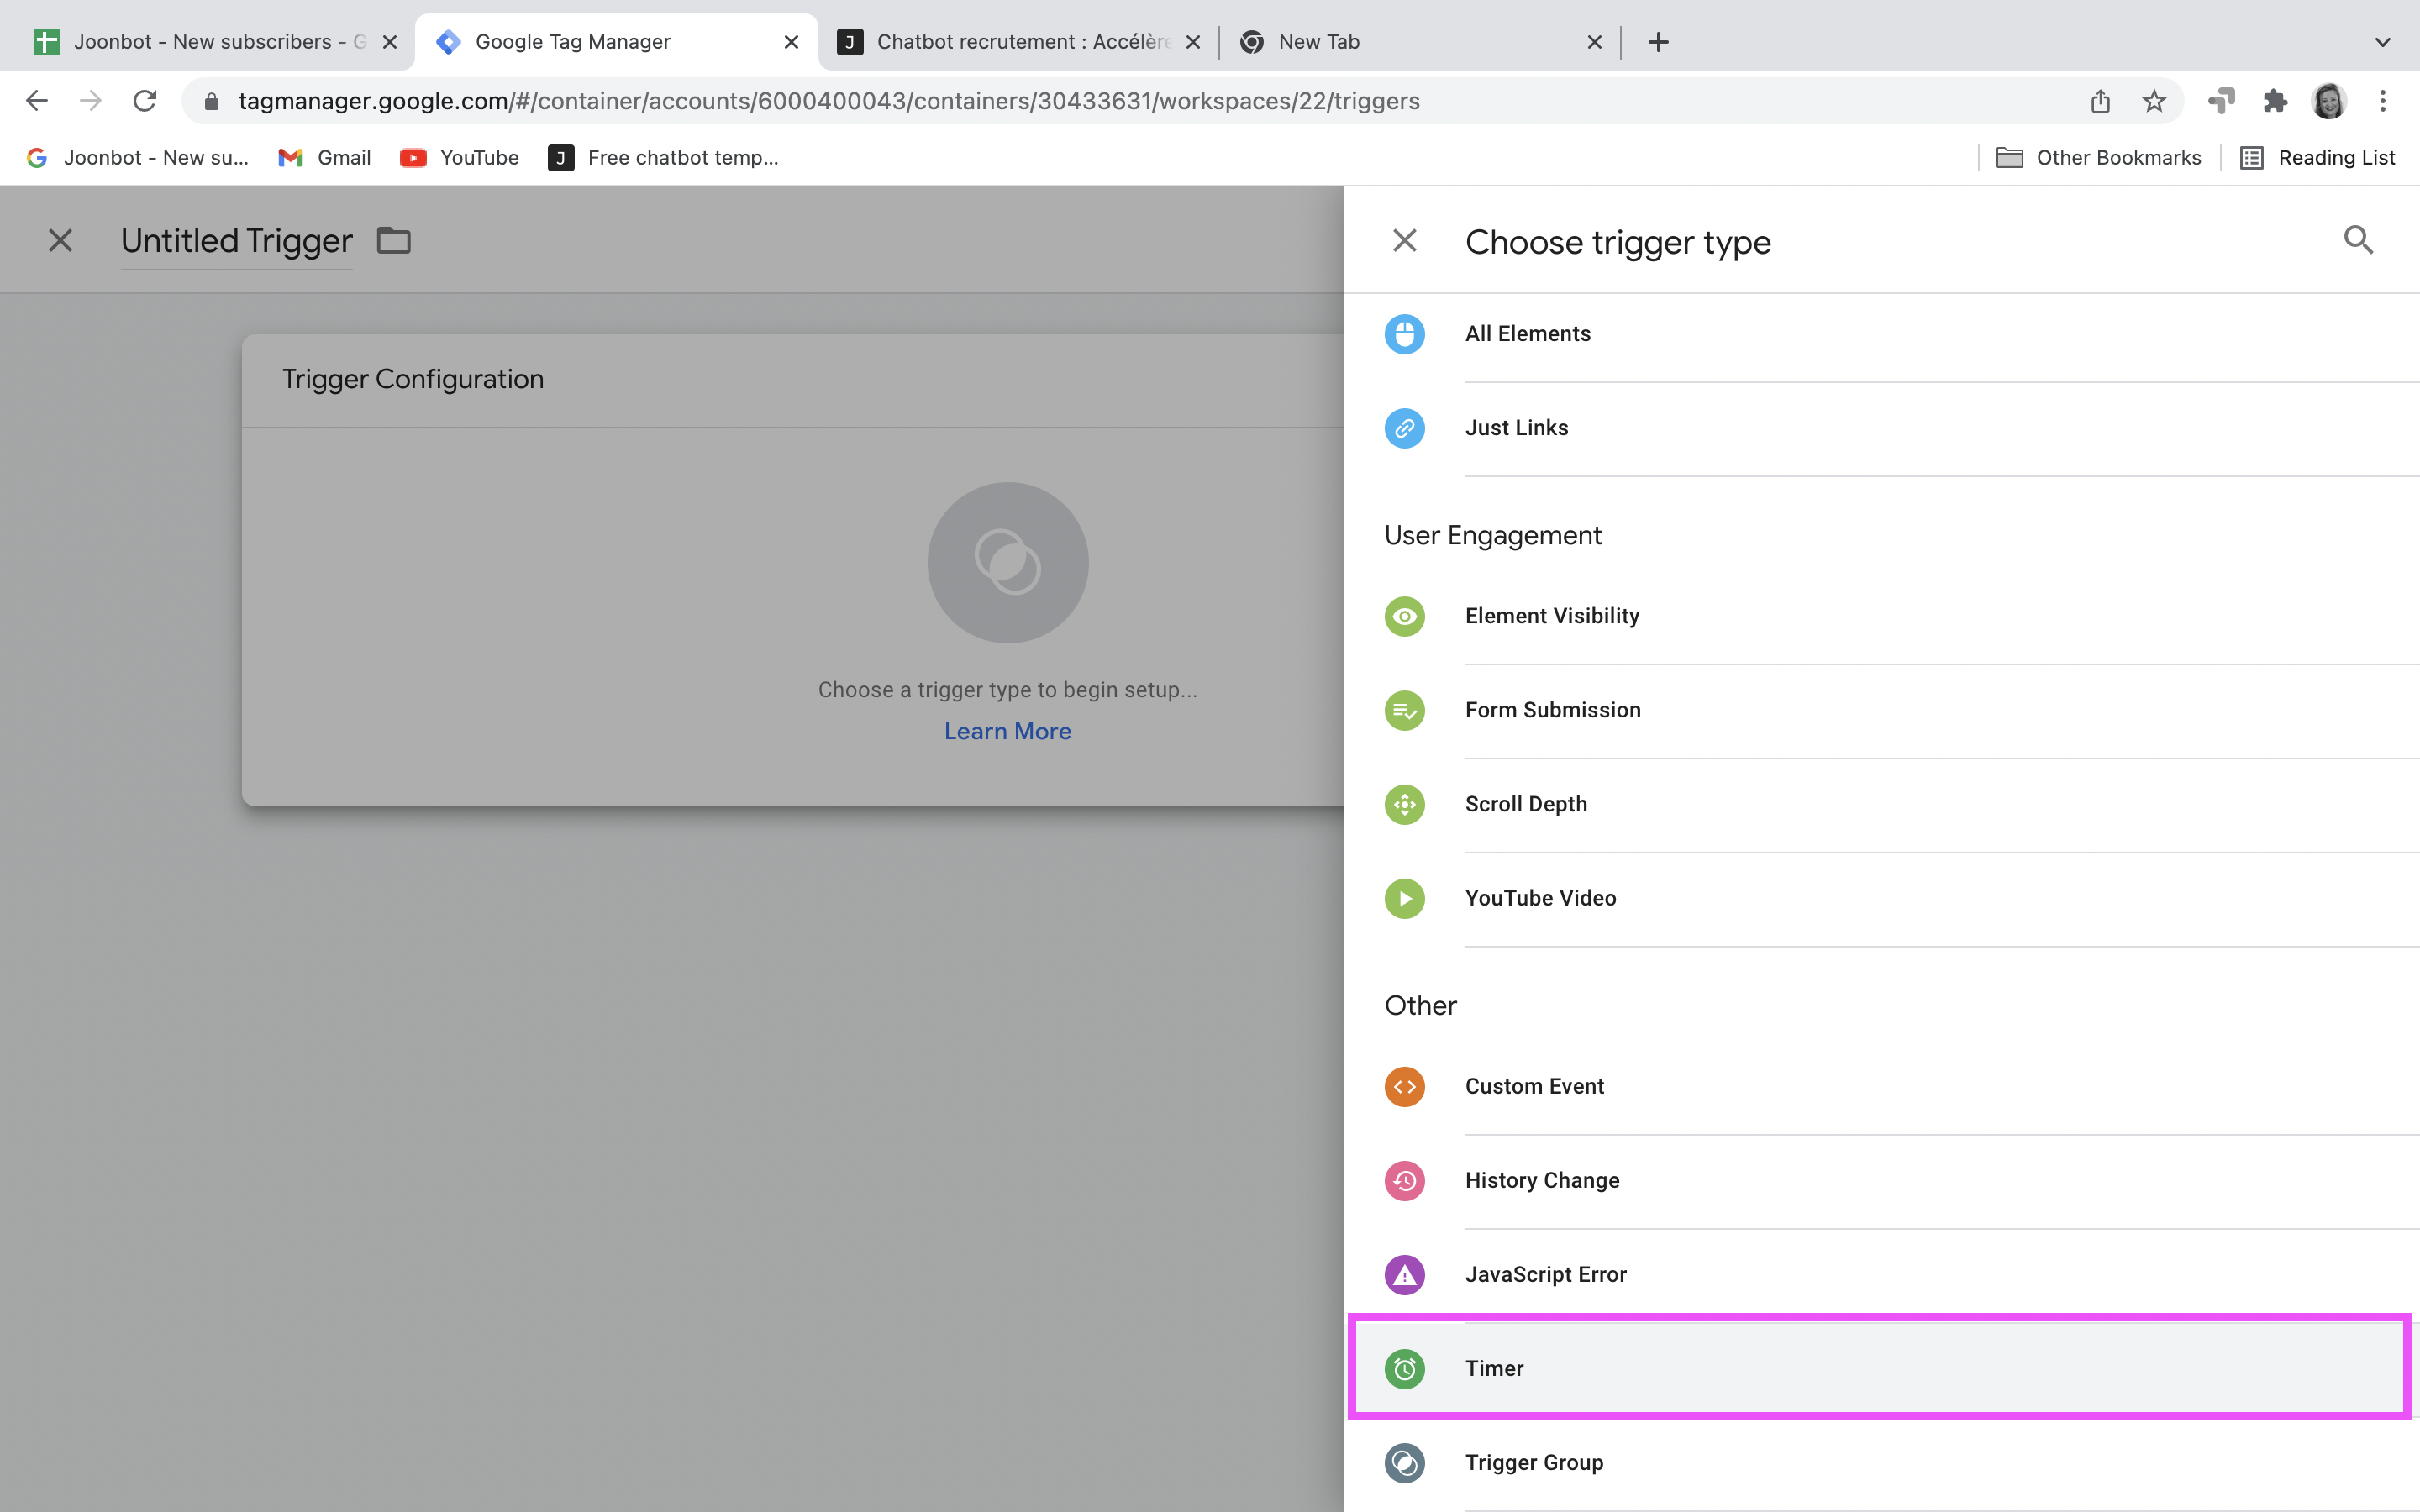Viewport: 2420px width, 1512px height.
Task: Close the Chatbot recrutement tab
Action: tap(1192, 42)
